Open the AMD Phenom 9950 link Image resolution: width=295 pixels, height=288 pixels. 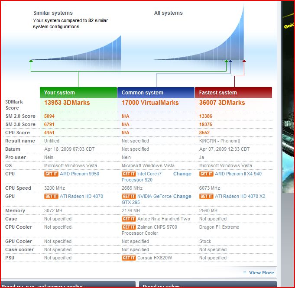(79, 174)
